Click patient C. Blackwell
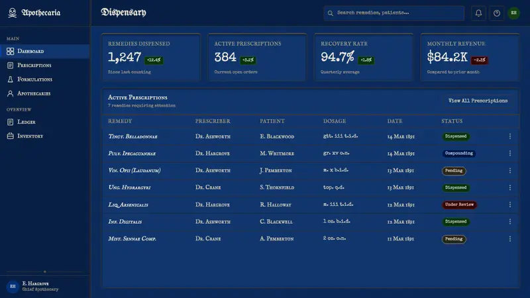 276,222
